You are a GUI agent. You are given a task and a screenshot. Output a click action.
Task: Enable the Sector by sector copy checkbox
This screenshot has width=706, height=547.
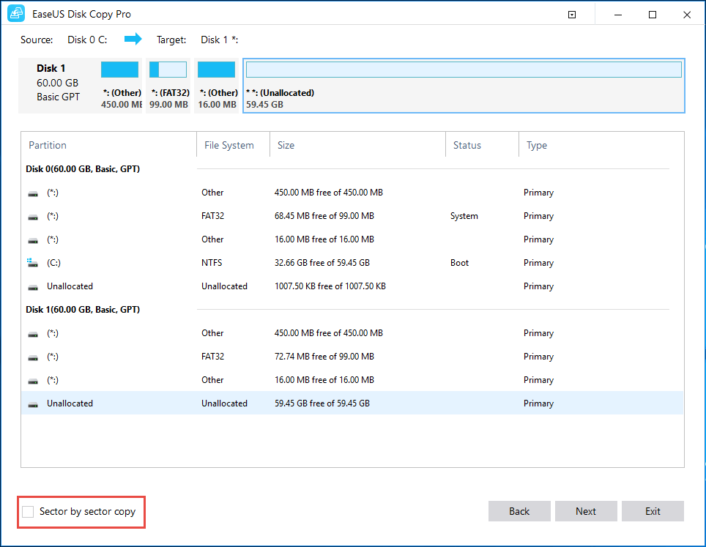tap(28, 511)
